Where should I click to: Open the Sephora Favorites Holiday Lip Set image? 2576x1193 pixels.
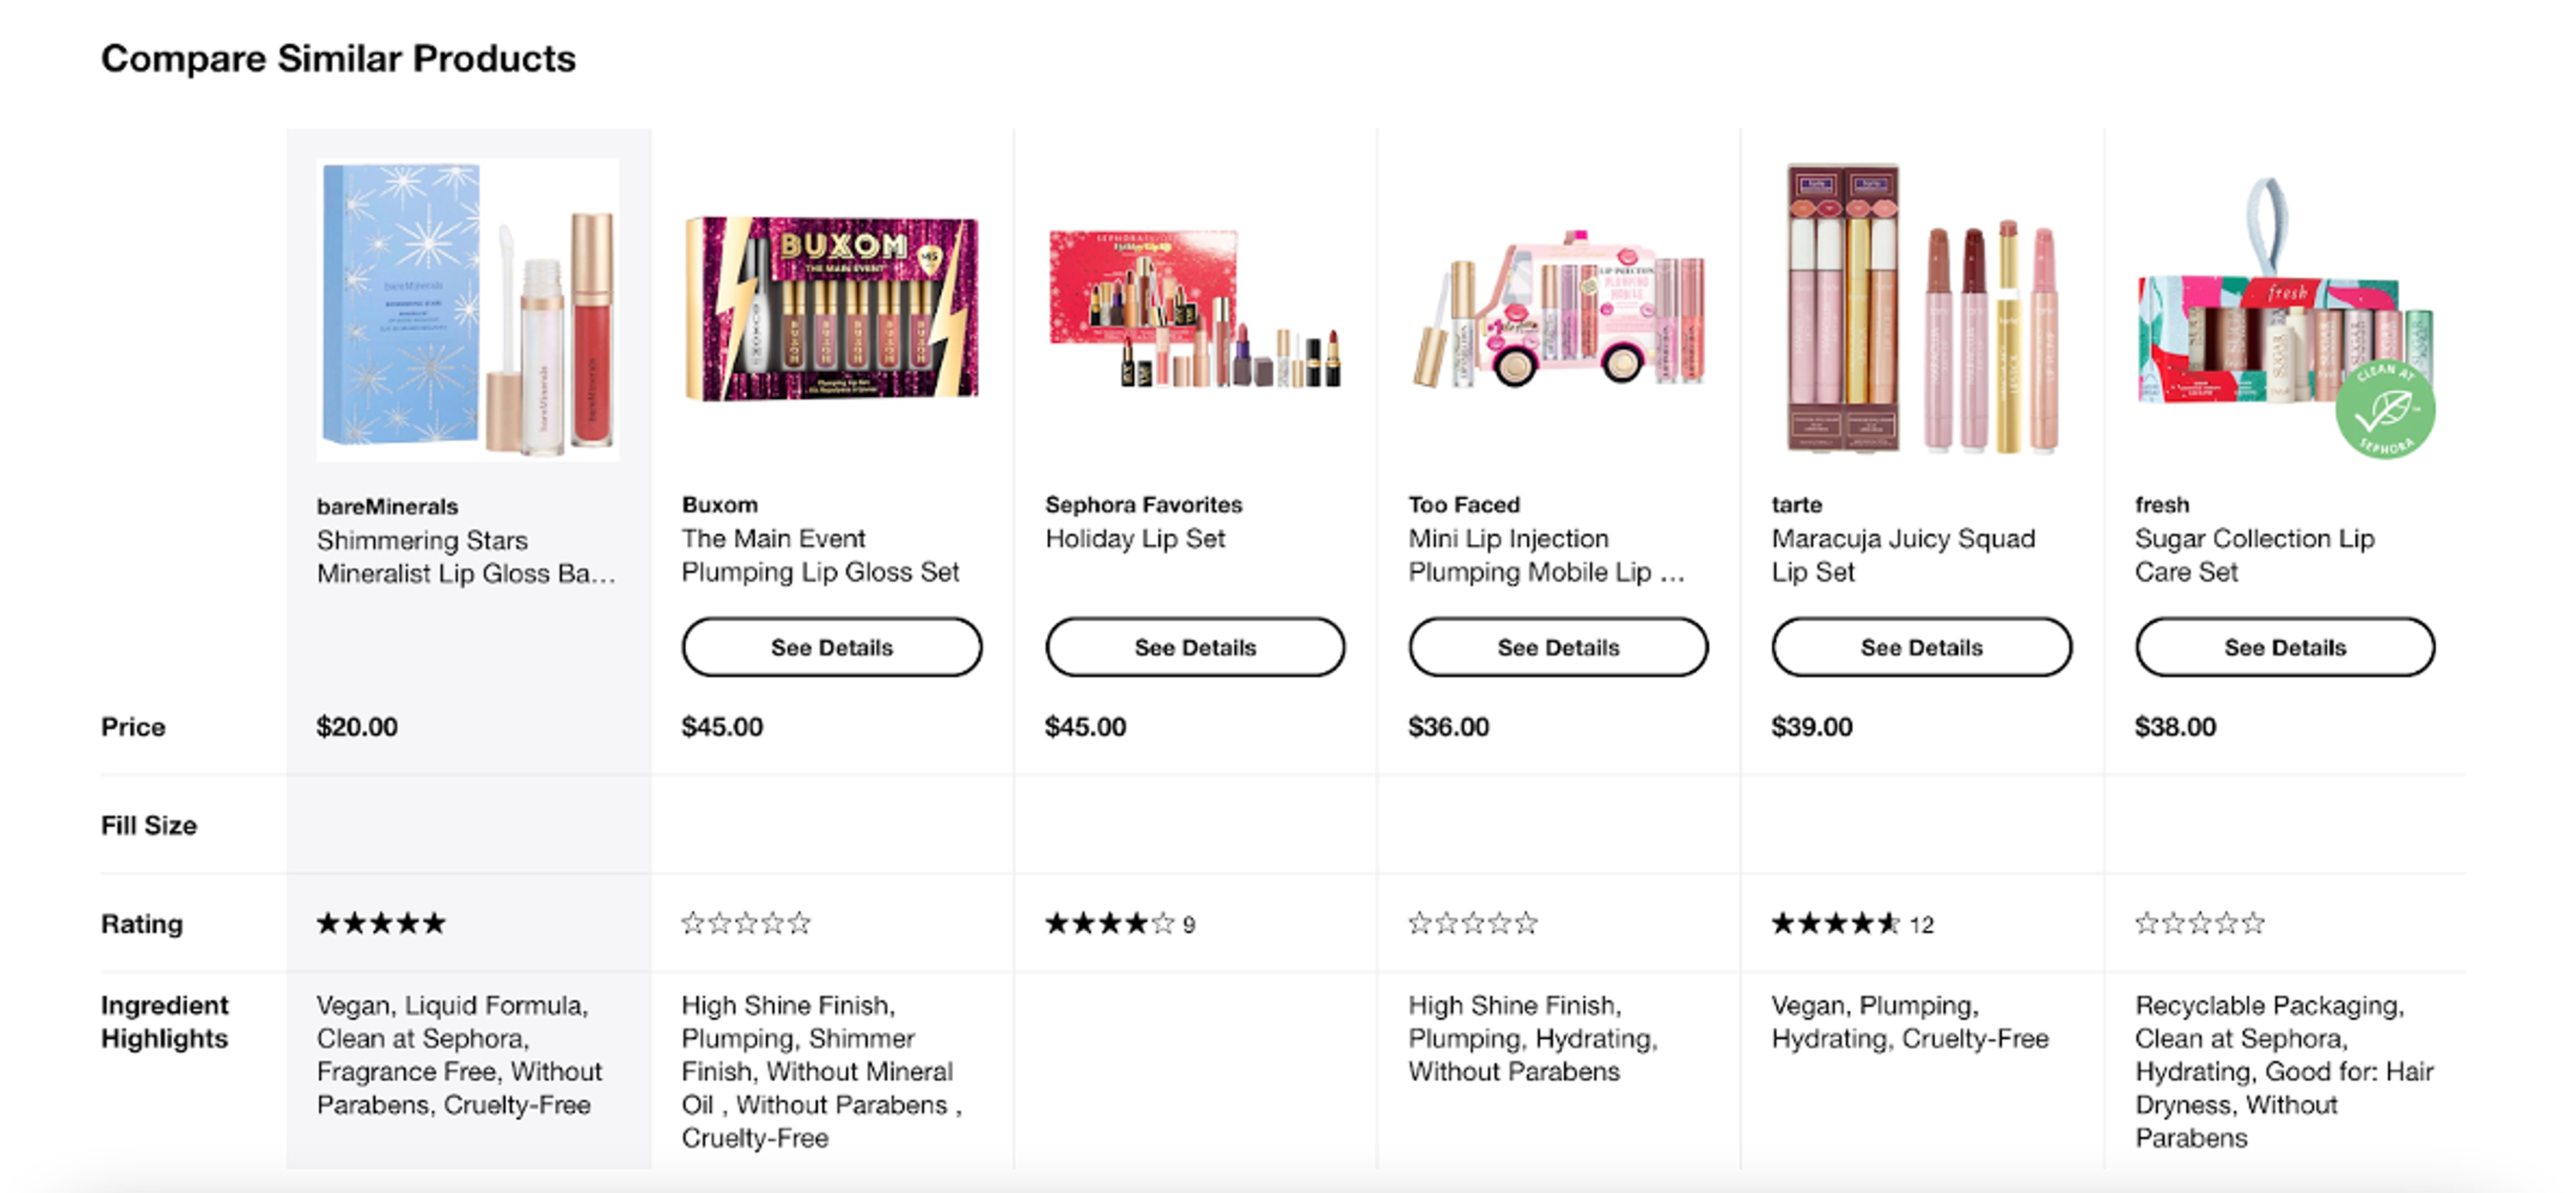coord(1195,310)
